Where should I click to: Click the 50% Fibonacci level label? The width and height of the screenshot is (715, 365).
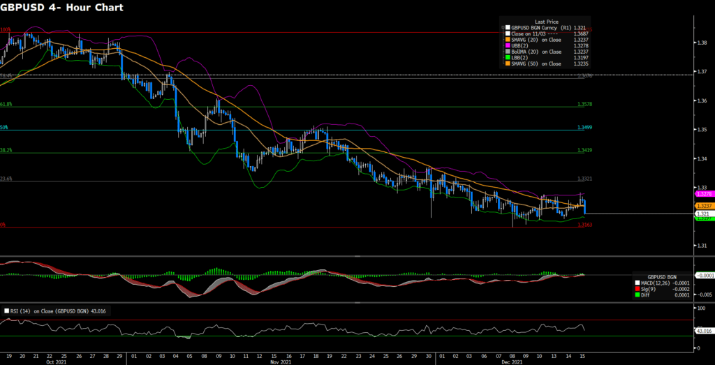4,128
